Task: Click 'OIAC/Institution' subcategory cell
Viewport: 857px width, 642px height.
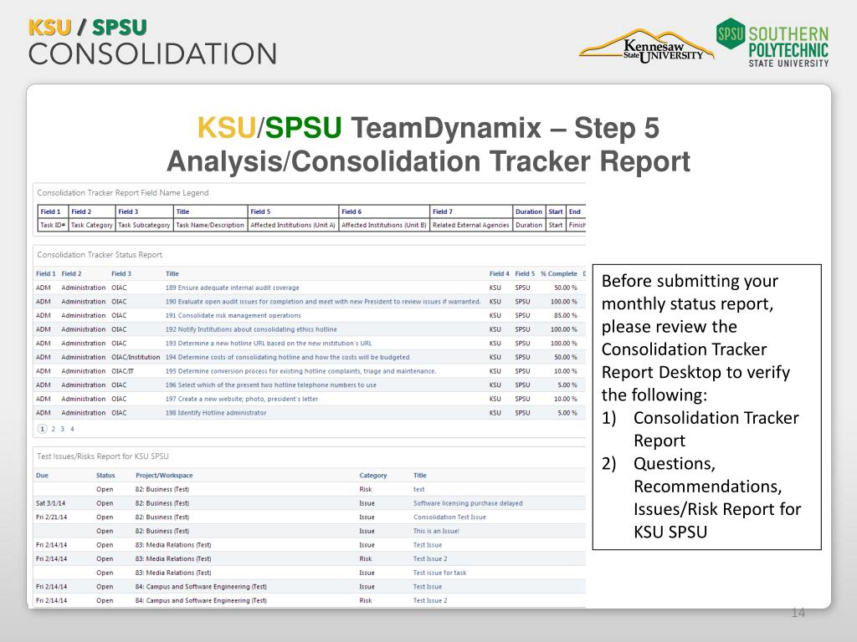Action: 136,357
